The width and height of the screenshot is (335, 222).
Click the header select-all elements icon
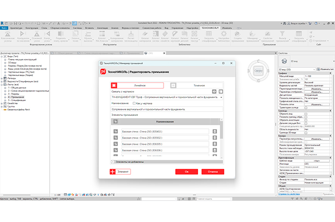pyautogui.click(x=115, y=120)
